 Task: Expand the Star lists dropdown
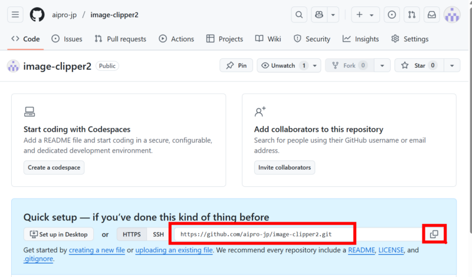pos(452,65)
